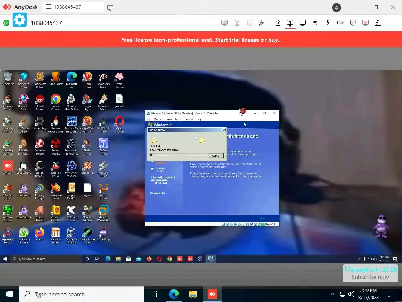Image resolution: width=402 pixels, height=302 pixels.
Task: Open Plants vs Zombies desktop shortcut
Action: point(88,214)
